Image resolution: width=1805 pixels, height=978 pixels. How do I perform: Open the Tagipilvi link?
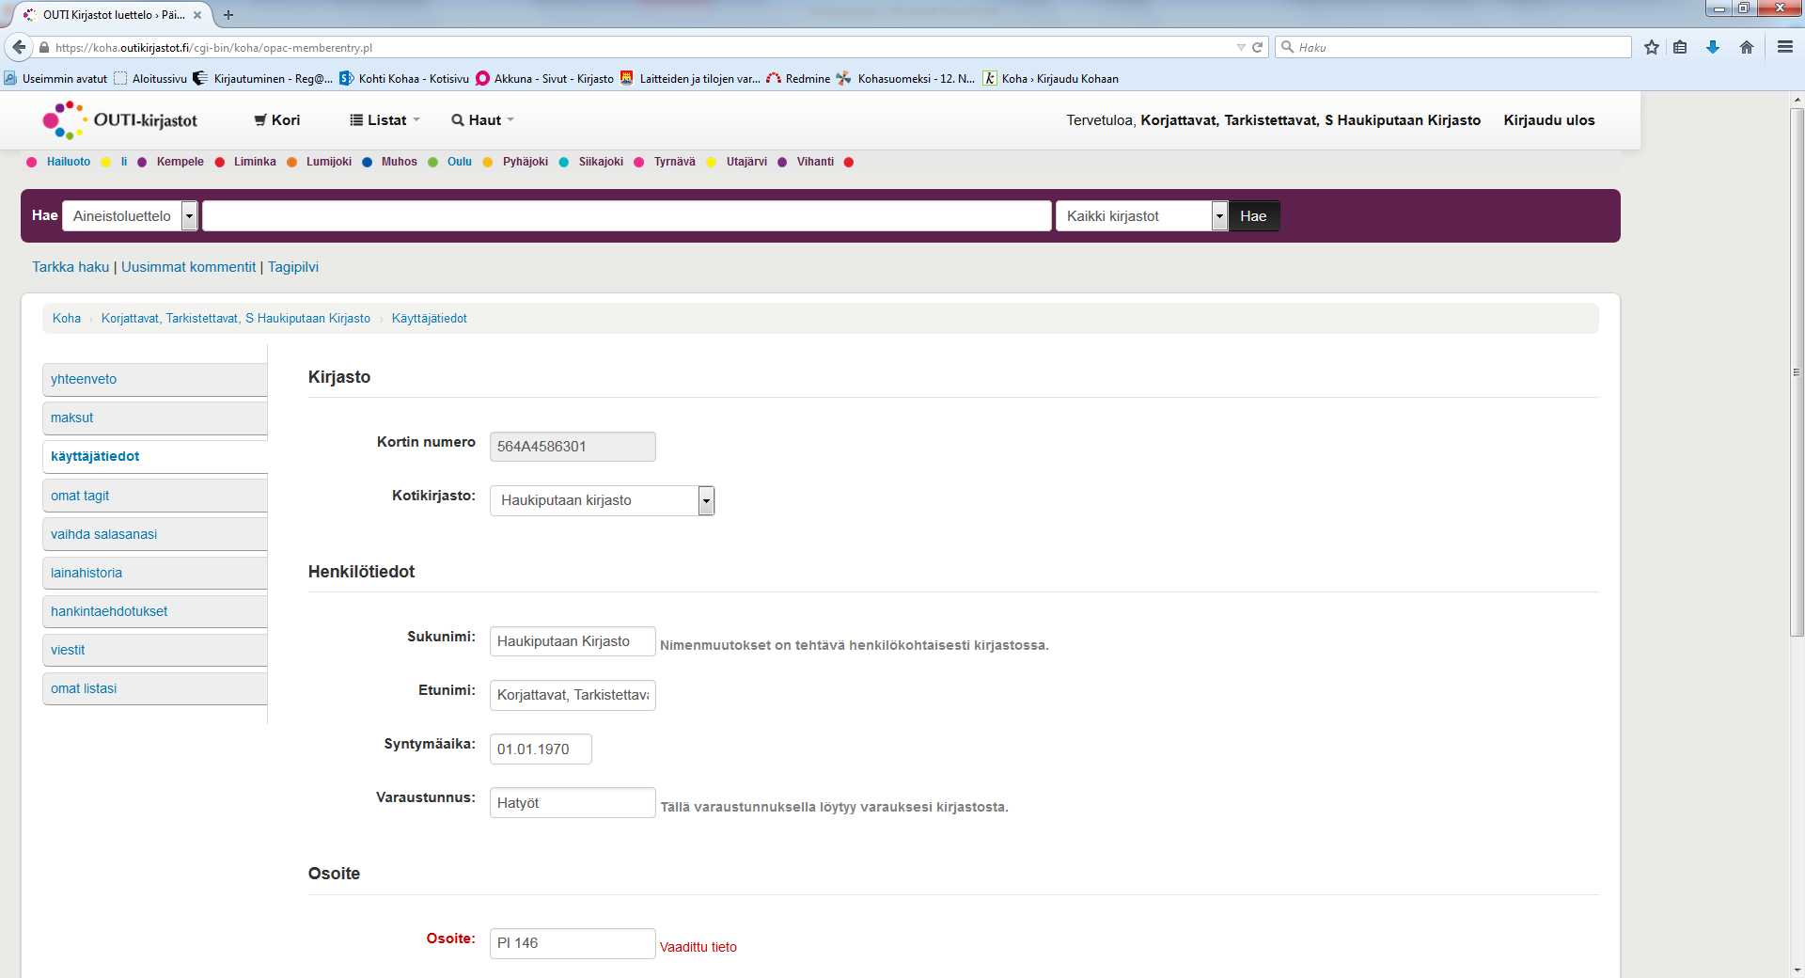pos(293,267)
